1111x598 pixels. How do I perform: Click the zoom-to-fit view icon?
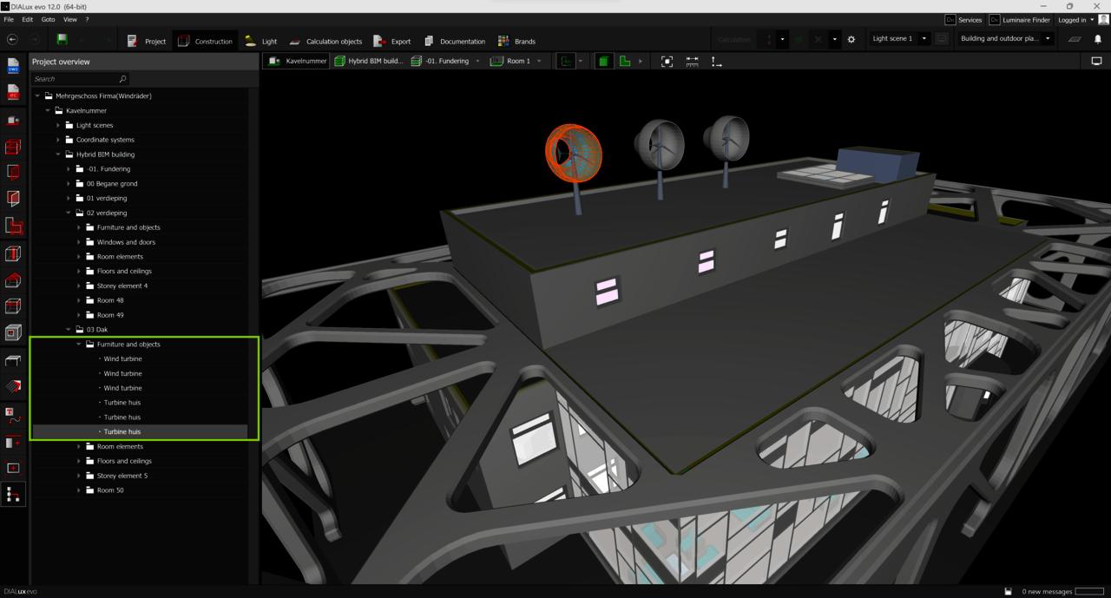click(667, 62)
